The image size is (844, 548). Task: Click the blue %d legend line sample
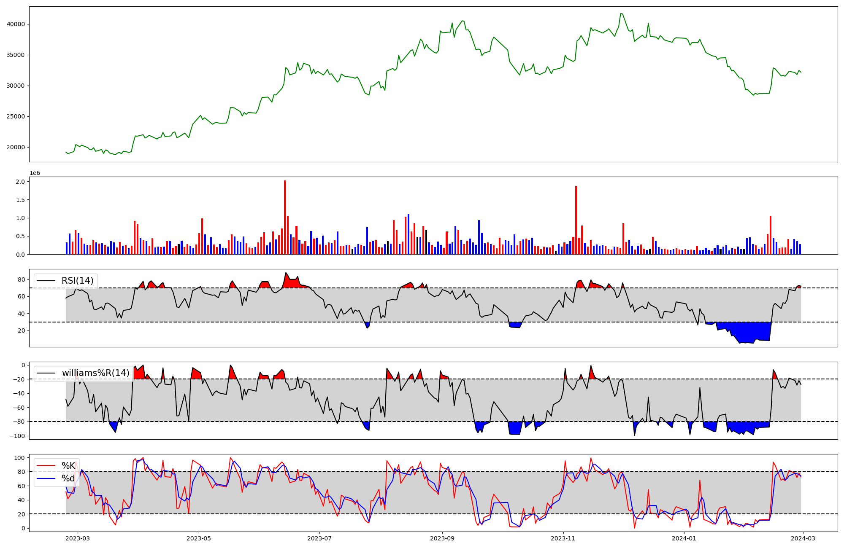pos(46,478)
